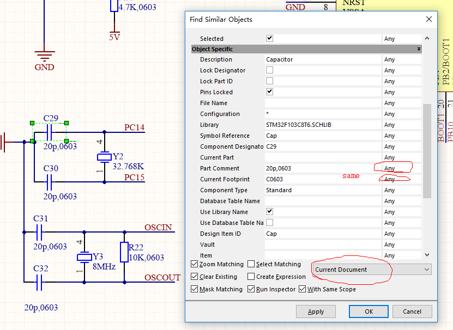Image resolution: width=453 pixels, height=330 pixels.
Task: Click the properties list scroll up arrow
Action: pos(427,39)
